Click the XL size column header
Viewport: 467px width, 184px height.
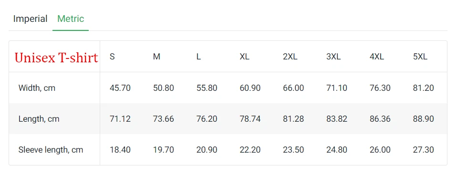(x=245, y=57)
